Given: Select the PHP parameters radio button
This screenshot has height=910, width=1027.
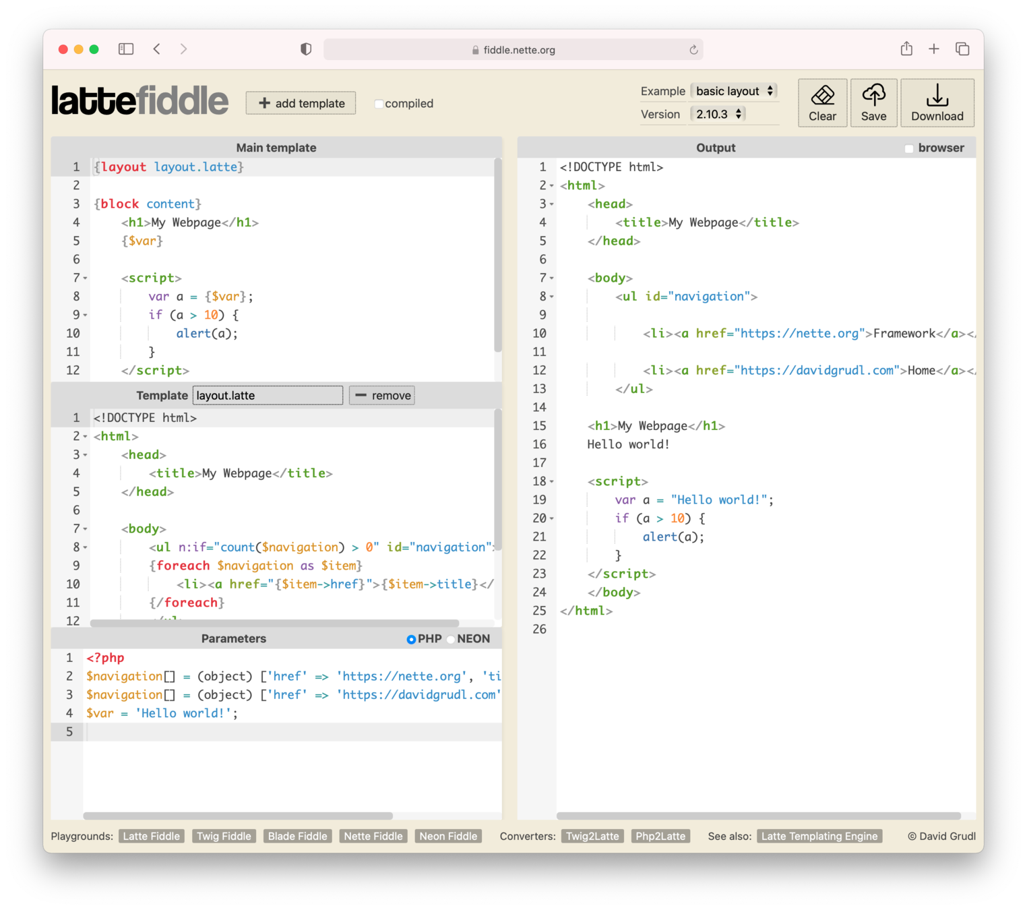Looking at the screenshot, I should [x=411, y=639].
